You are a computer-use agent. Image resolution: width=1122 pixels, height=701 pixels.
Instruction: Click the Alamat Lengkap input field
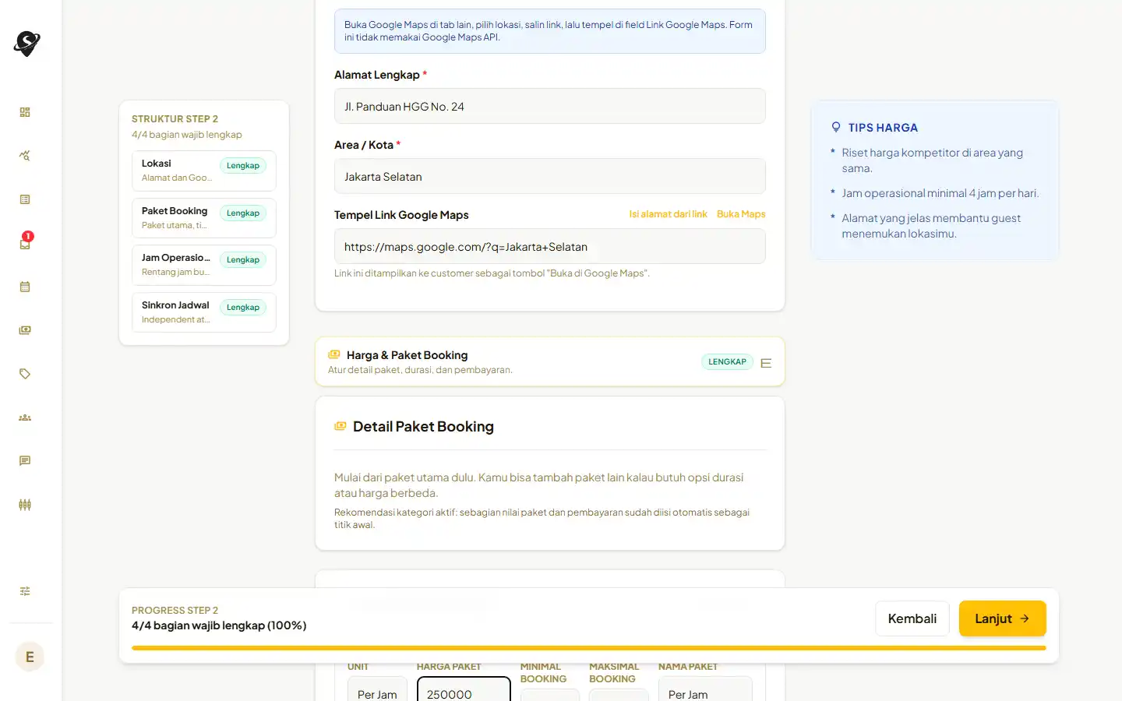click(x=550, y=106)
